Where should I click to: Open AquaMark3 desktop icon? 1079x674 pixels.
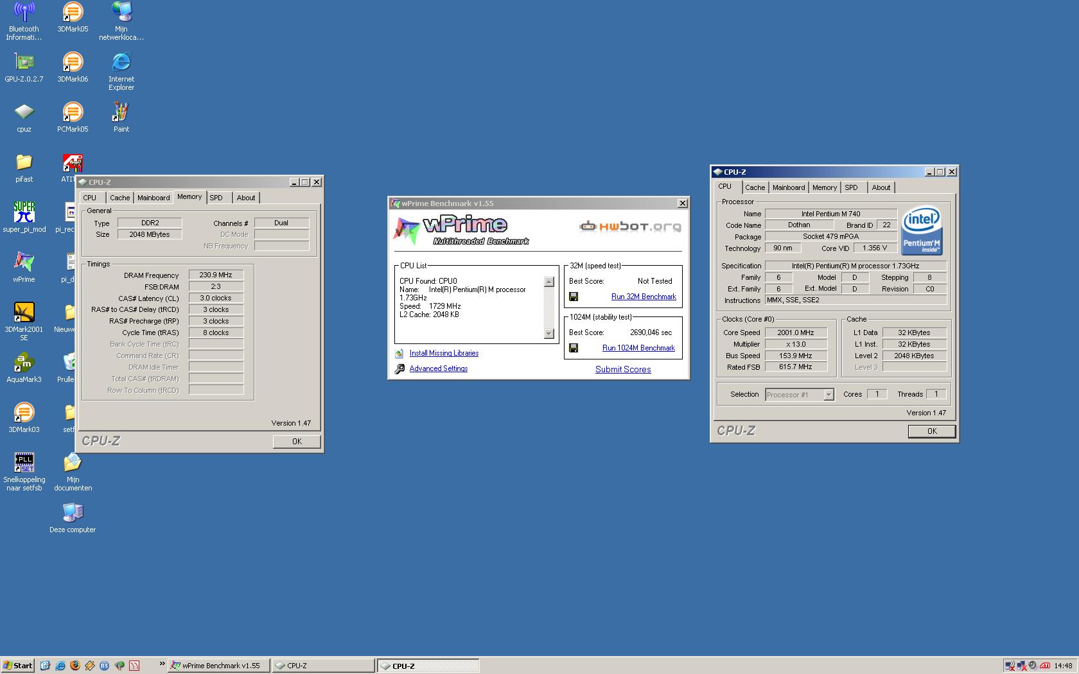click(24, 368)
